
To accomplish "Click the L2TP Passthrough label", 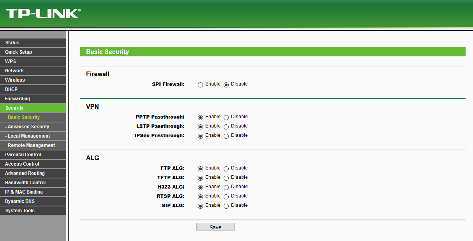I will [x=160, y=126].
